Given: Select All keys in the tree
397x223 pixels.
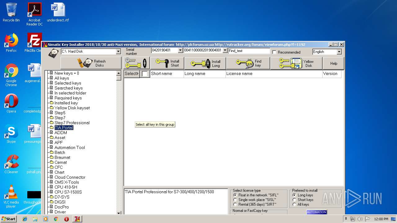Looking at the screenshot, I should 62,78.
